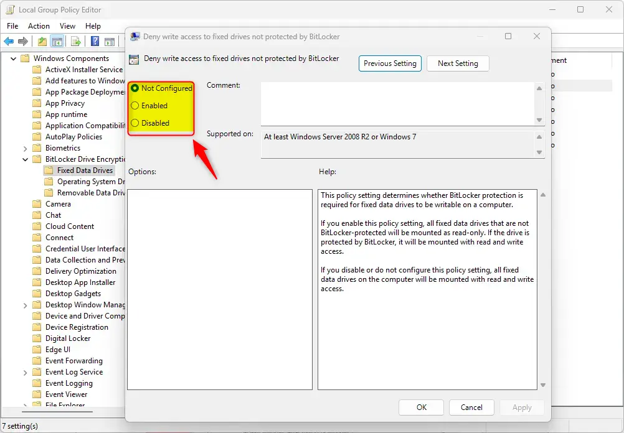Click the Apply button
Image resolution: width=624 pixels, height=433 pixels.
point(522,407)
